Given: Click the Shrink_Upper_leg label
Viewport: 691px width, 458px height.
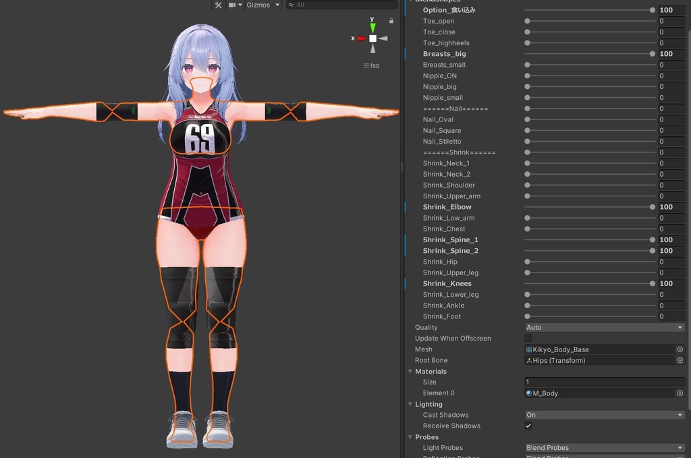Looking at the screenshot, I should coord(450,273).
